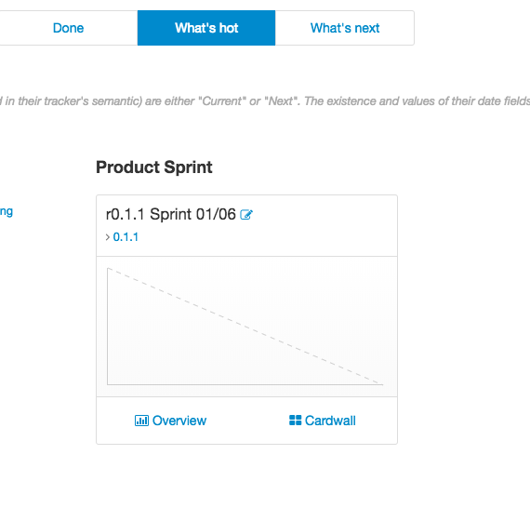Click sprint card footer between Overview and Cardwall
The width and height of the screenshot is (530, 508).
[x=247, y=421]
